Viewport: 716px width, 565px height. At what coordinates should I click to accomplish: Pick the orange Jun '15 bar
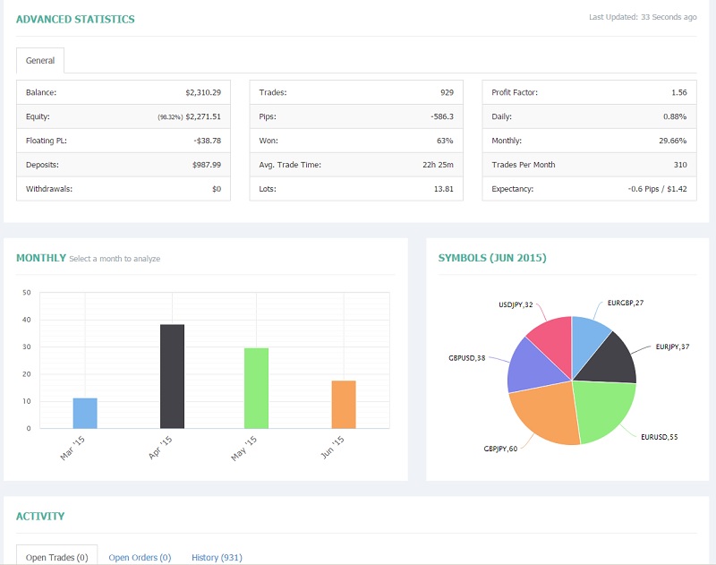coord(344,405)
